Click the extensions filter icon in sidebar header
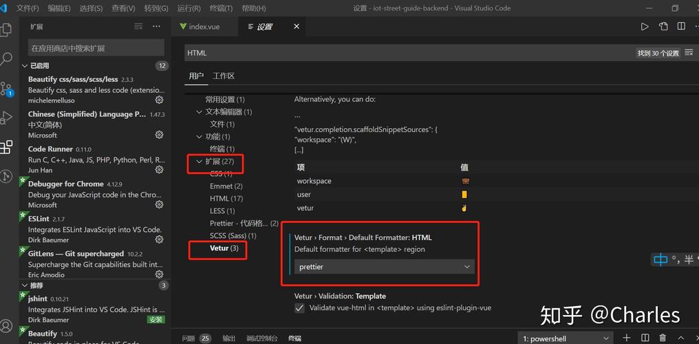The height and width of the screenshot is (344, 699). 139,27
